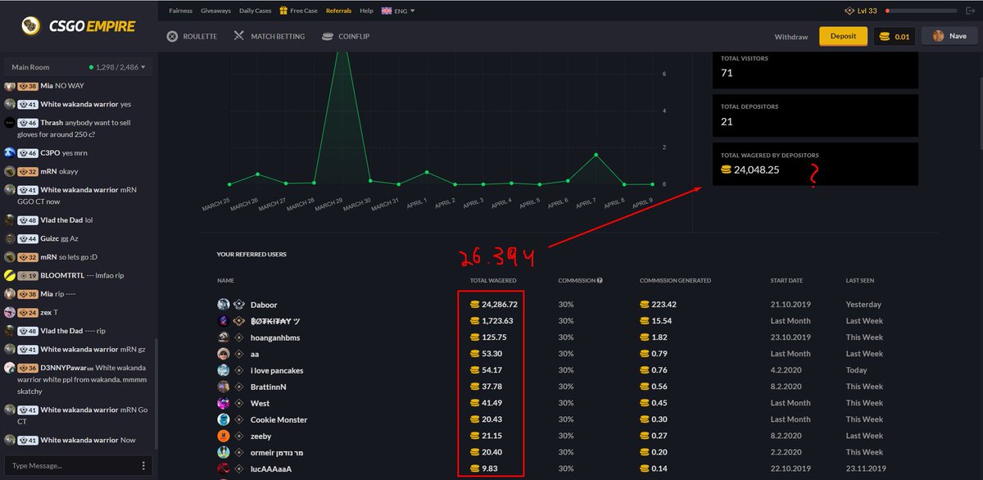The image size is (983, 480).
Task: Expand the ENG language dropdown
Action: click(x=398, y=11)
